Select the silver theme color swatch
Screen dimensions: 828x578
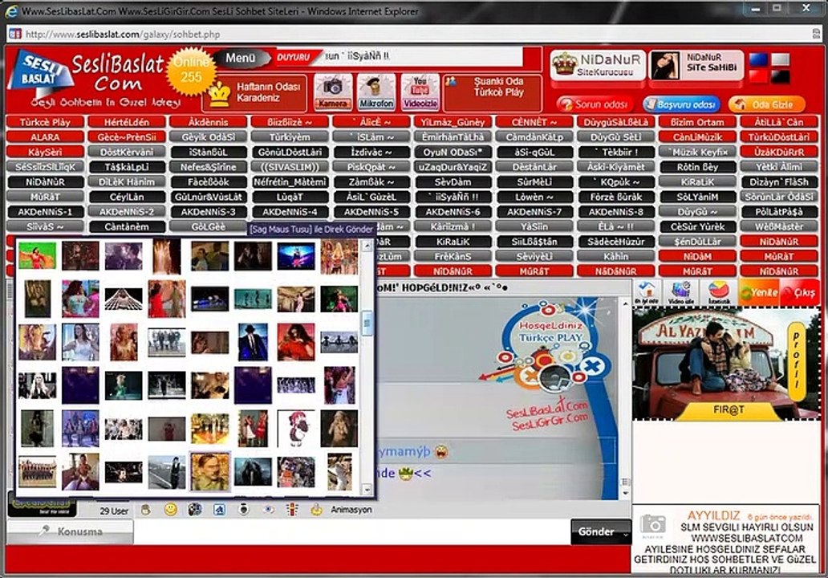tap(781, 59)
